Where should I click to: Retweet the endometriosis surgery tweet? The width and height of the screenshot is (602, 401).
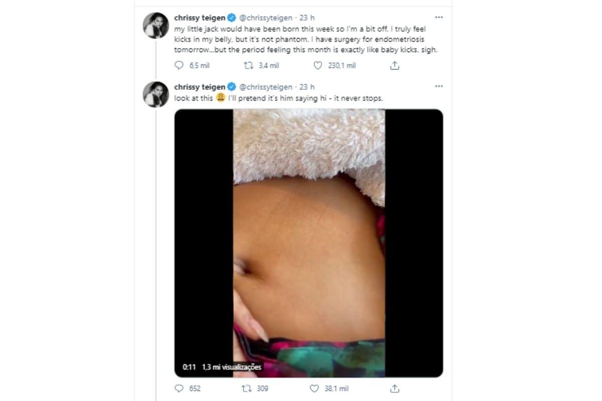(248, 66)
